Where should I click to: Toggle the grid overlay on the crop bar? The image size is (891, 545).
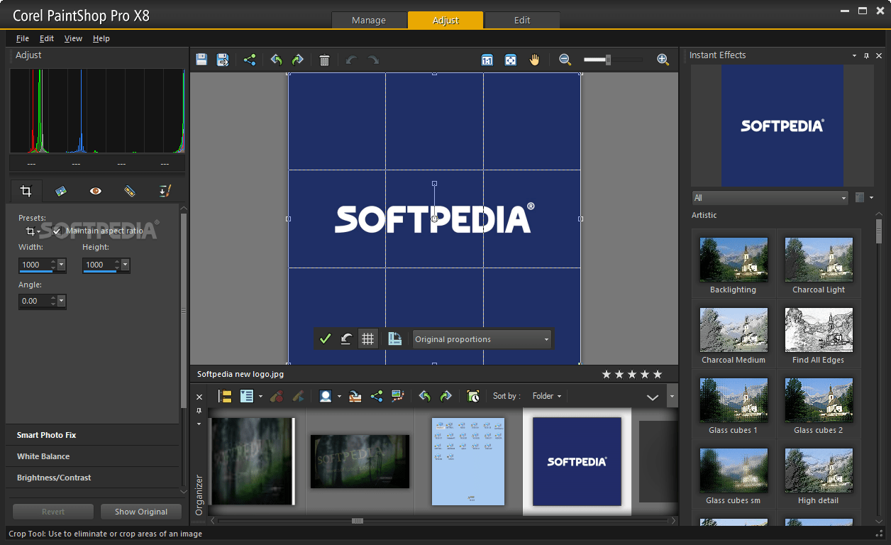(368, 338)
